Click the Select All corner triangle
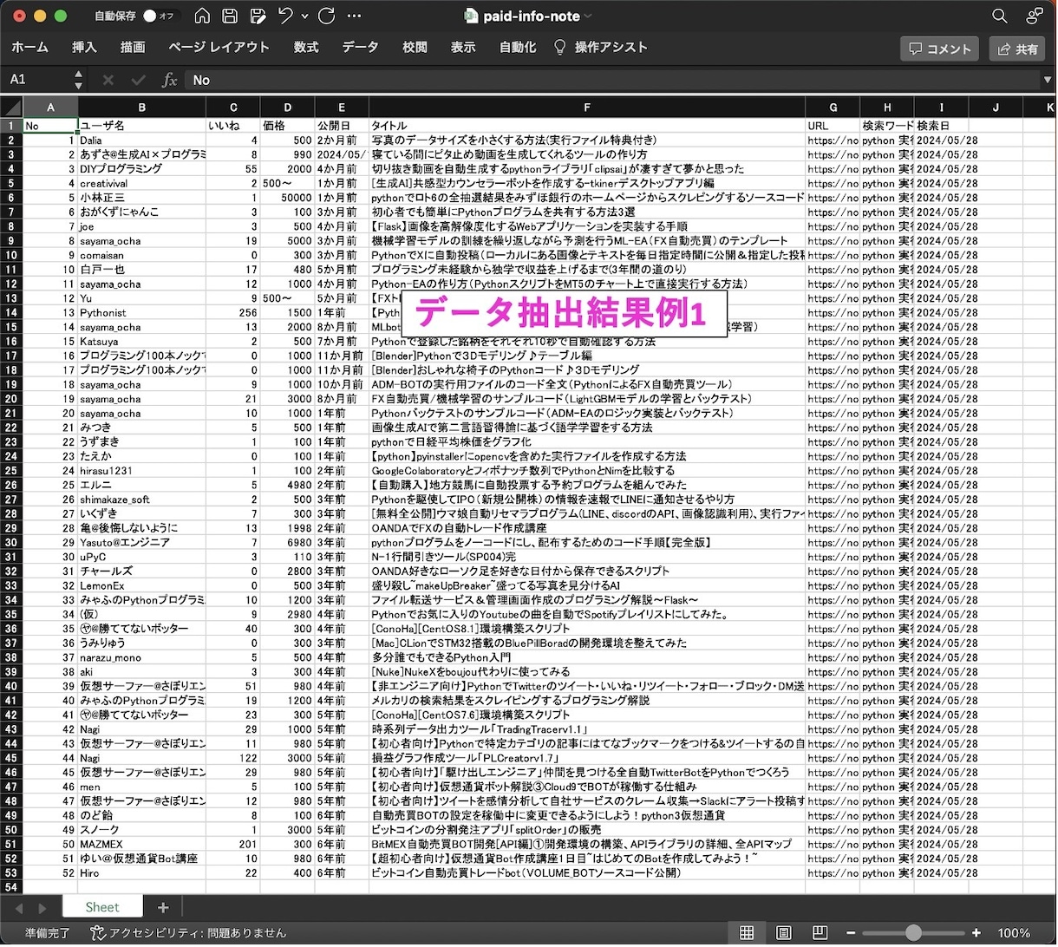This screenshot has height=947, width=1058. (x=12, y=108)
